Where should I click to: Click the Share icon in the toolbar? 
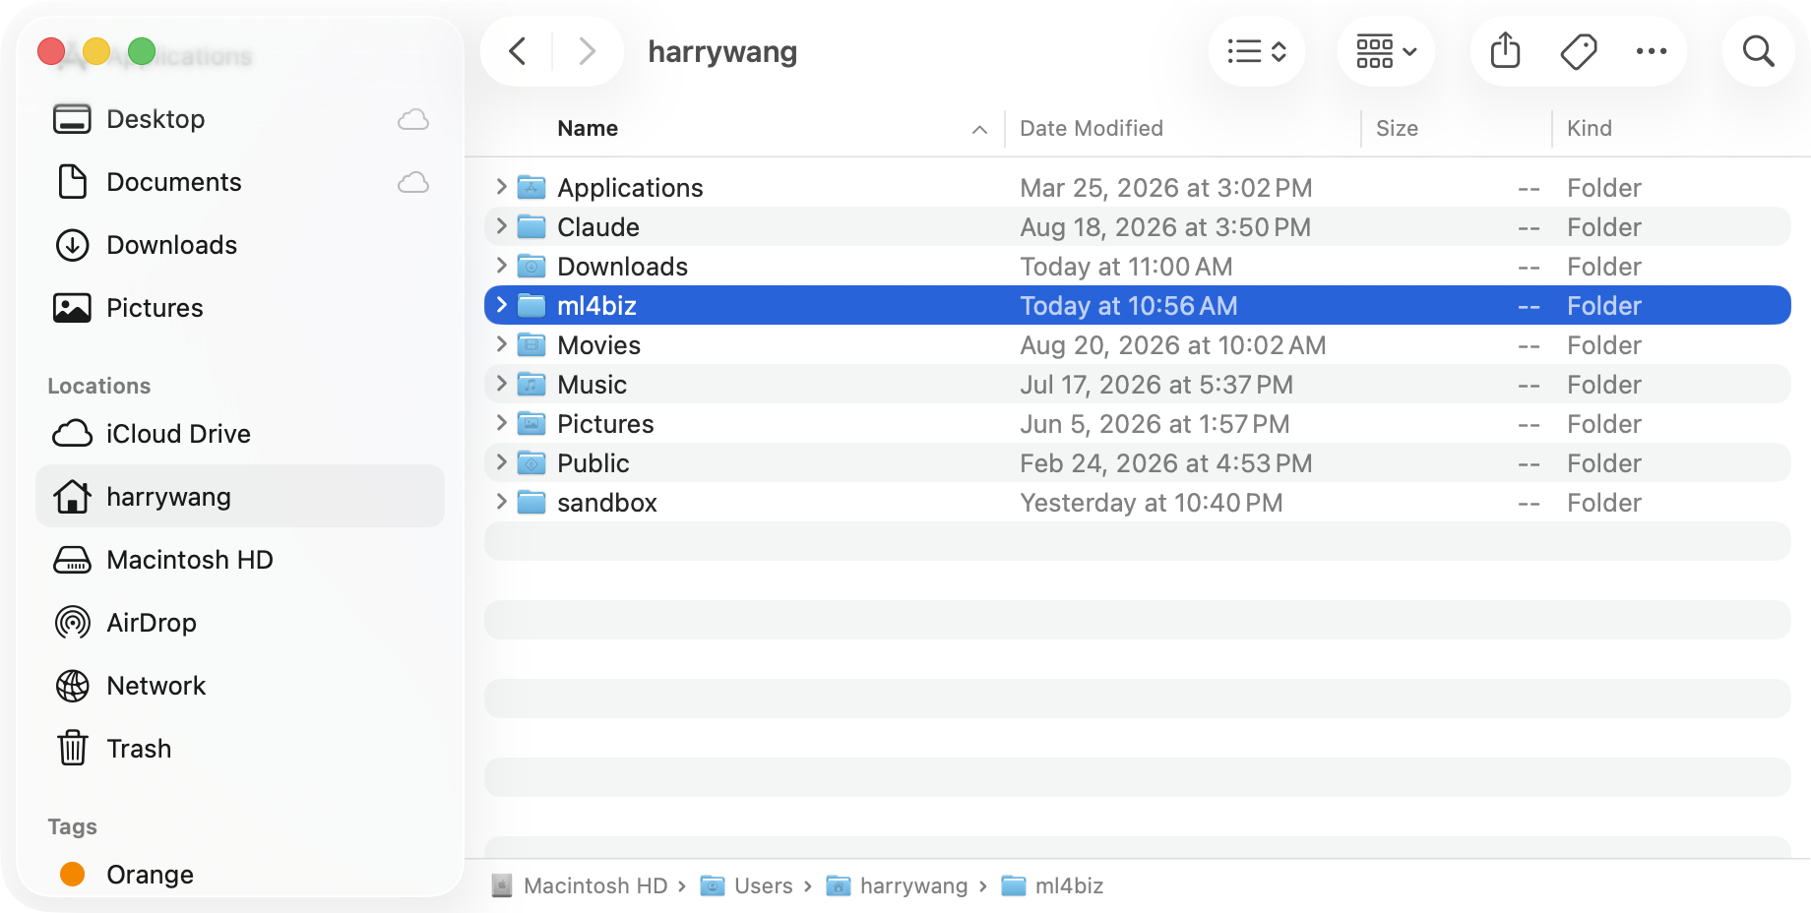pyautogui.click(x=1505, y=51)
